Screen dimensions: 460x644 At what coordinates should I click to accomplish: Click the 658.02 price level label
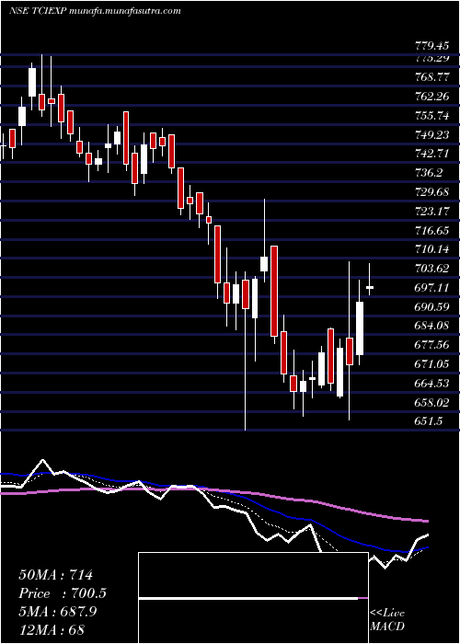(x=431, y=402)
